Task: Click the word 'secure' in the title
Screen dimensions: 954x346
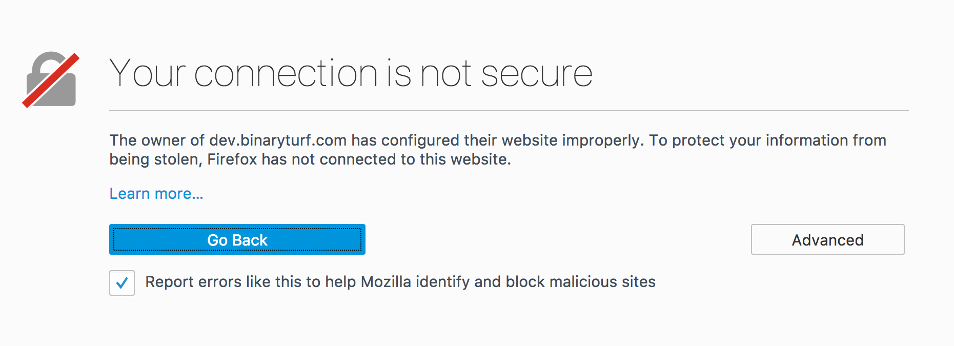Action: tap(537, 74)
